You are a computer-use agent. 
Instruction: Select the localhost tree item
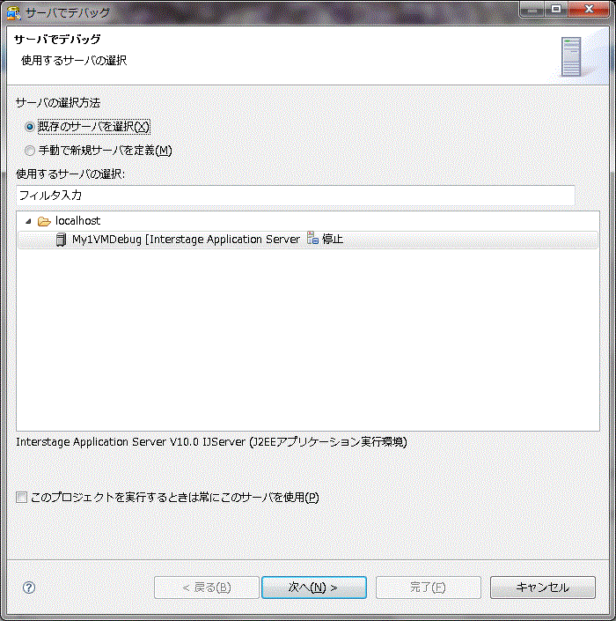click(x=78, y=220)
